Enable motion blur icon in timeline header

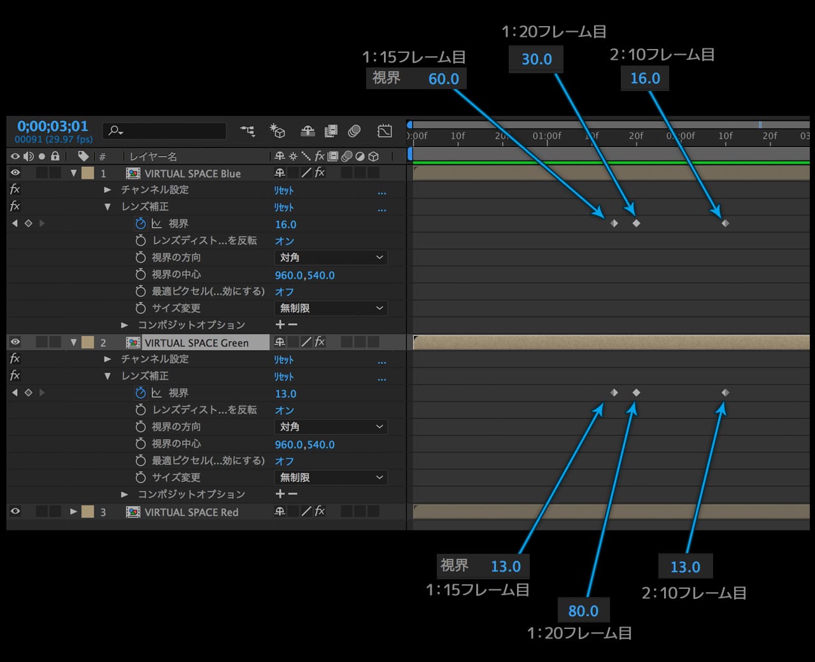tap(355, 131)
